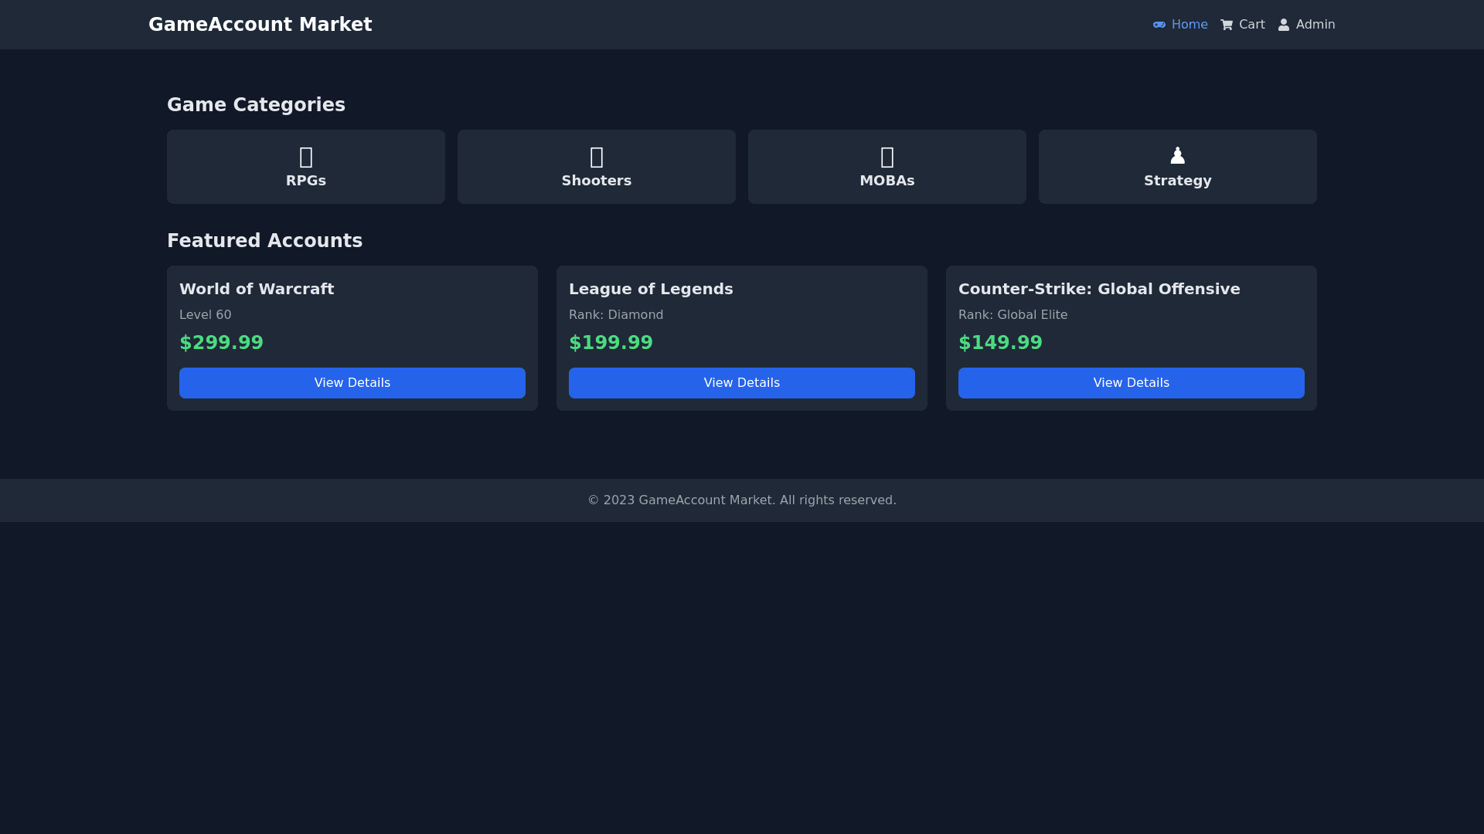1484x834 pixels.
Task: Select the Shooters category label
Action: 597,181
